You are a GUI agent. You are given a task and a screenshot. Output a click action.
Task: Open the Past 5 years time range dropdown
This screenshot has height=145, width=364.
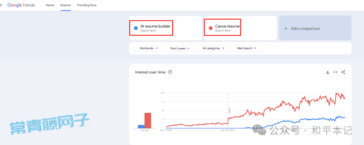coord(180,48)
